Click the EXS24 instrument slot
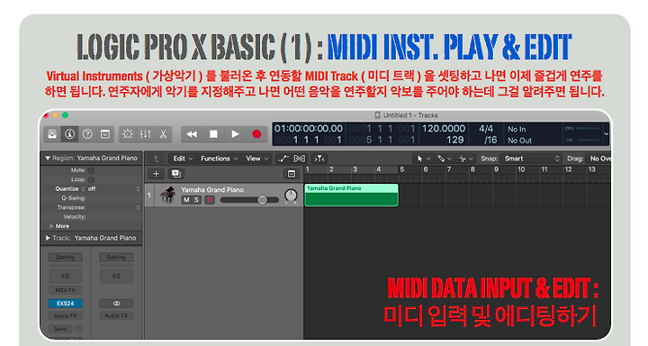The height and width of the screenshot is (346, 648). coord(66,304)
